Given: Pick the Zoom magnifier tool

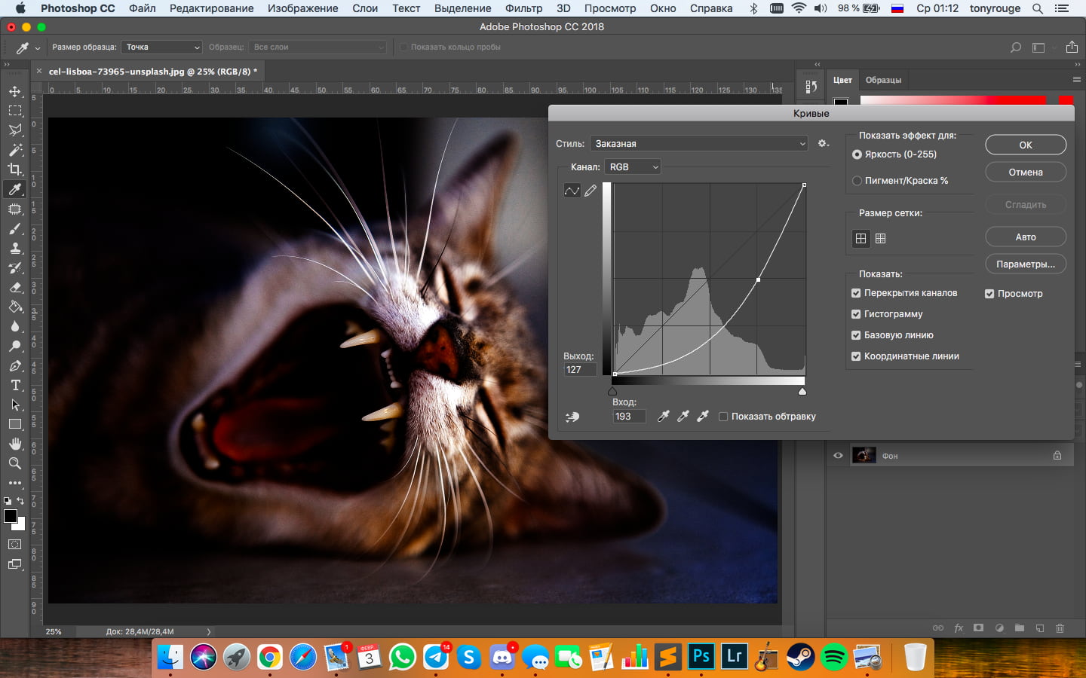Looking at the screenshot, I should [15, 463].
